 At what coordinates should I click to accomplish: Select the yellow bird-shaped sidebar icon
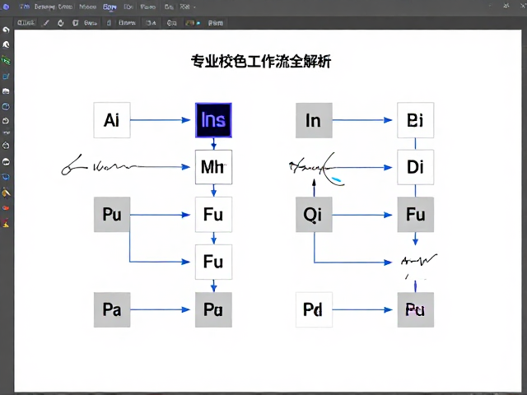pos(6,193)
